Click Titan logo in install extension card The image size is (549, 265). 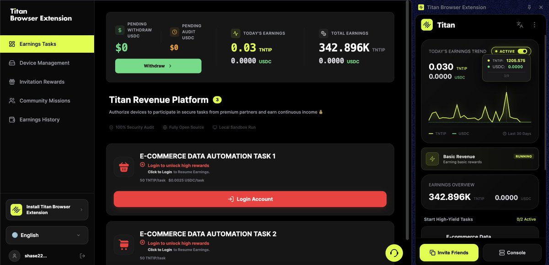tap(16, 210)
